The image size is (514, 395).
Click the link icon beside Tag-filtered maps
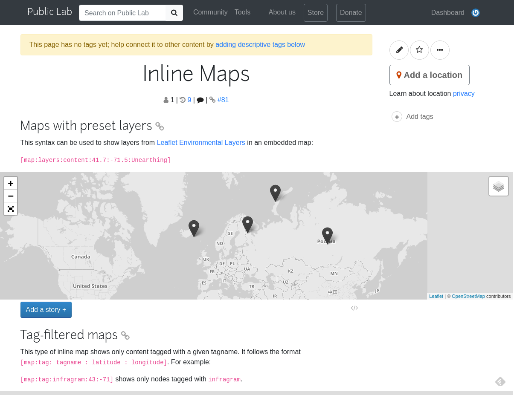click(125, 335)
